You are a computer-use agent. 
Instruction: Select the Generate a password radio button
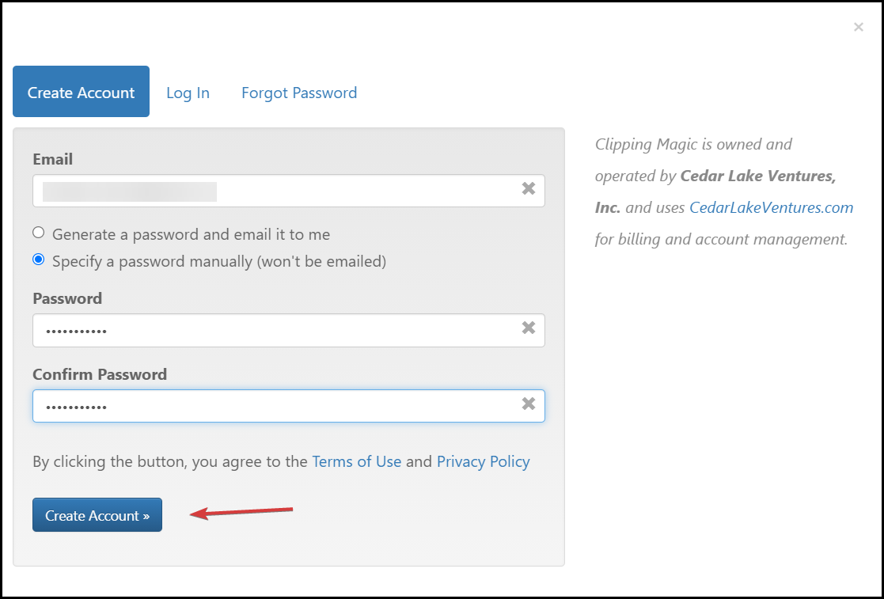tap(39, 233)
